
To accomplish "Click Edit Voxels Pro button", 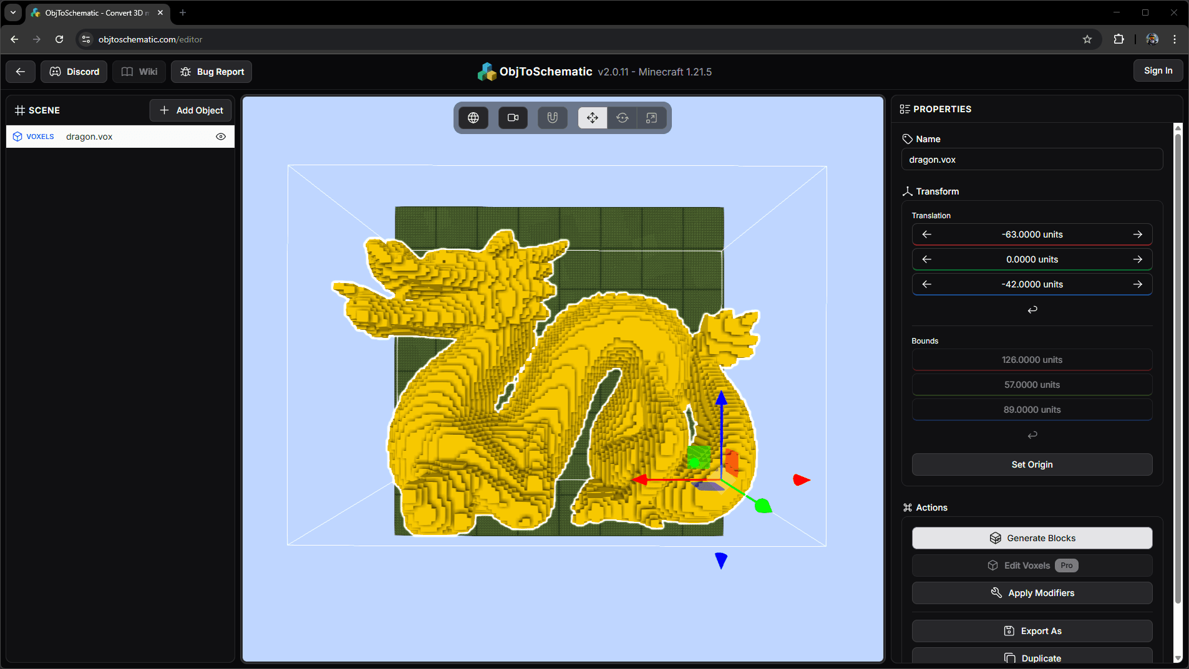I will point(1032,566).
